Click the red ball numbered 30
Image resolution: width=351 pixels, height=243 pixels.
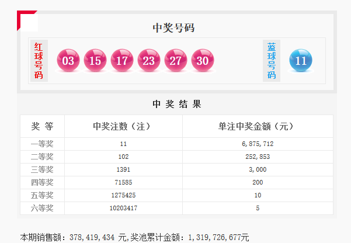[203, 61]
